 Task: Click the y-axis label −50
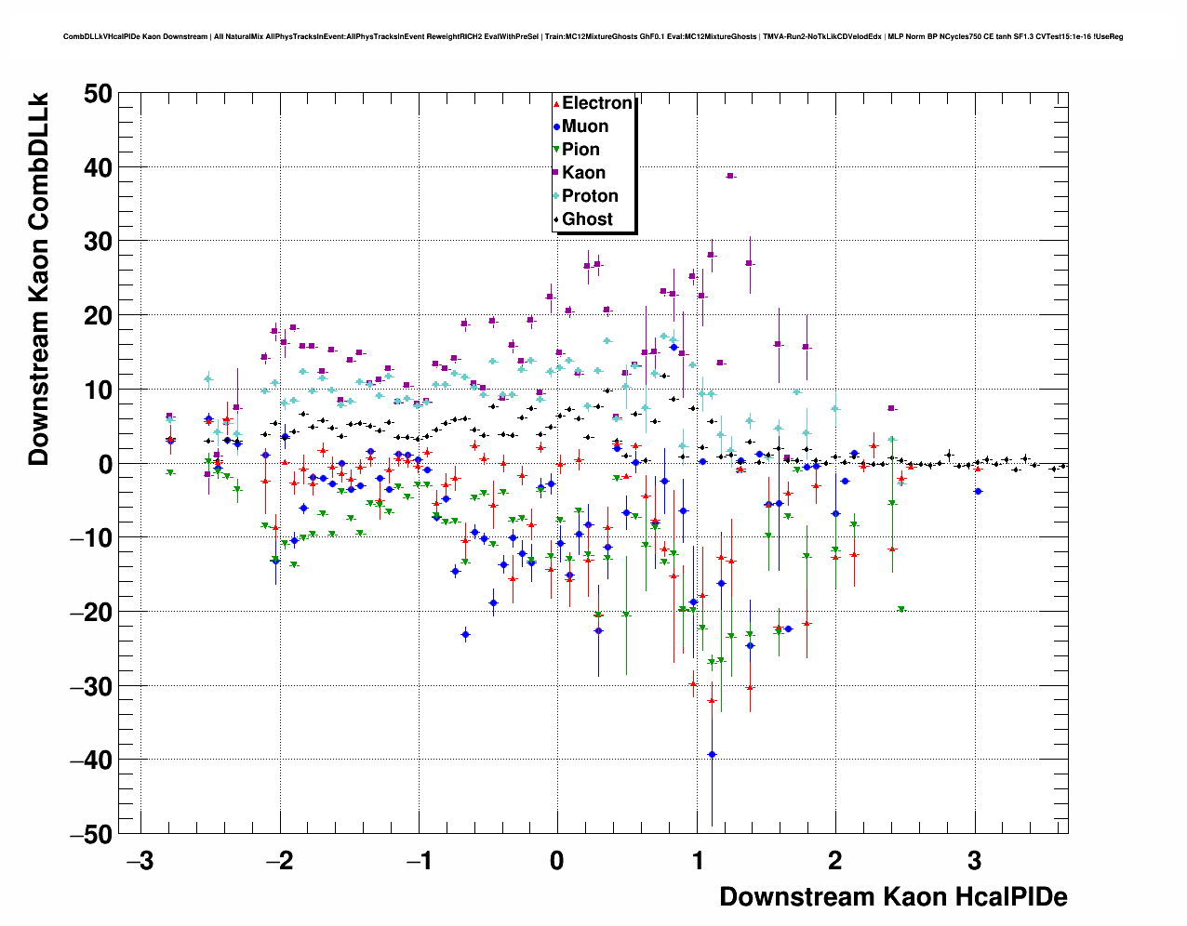point(90,835)
